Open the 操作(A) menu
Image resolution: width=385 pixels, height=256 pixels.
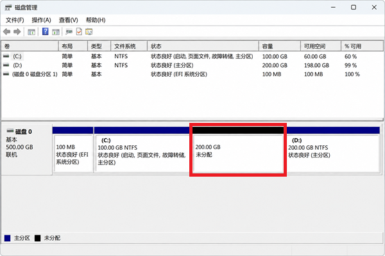click(x=42, y=20)
